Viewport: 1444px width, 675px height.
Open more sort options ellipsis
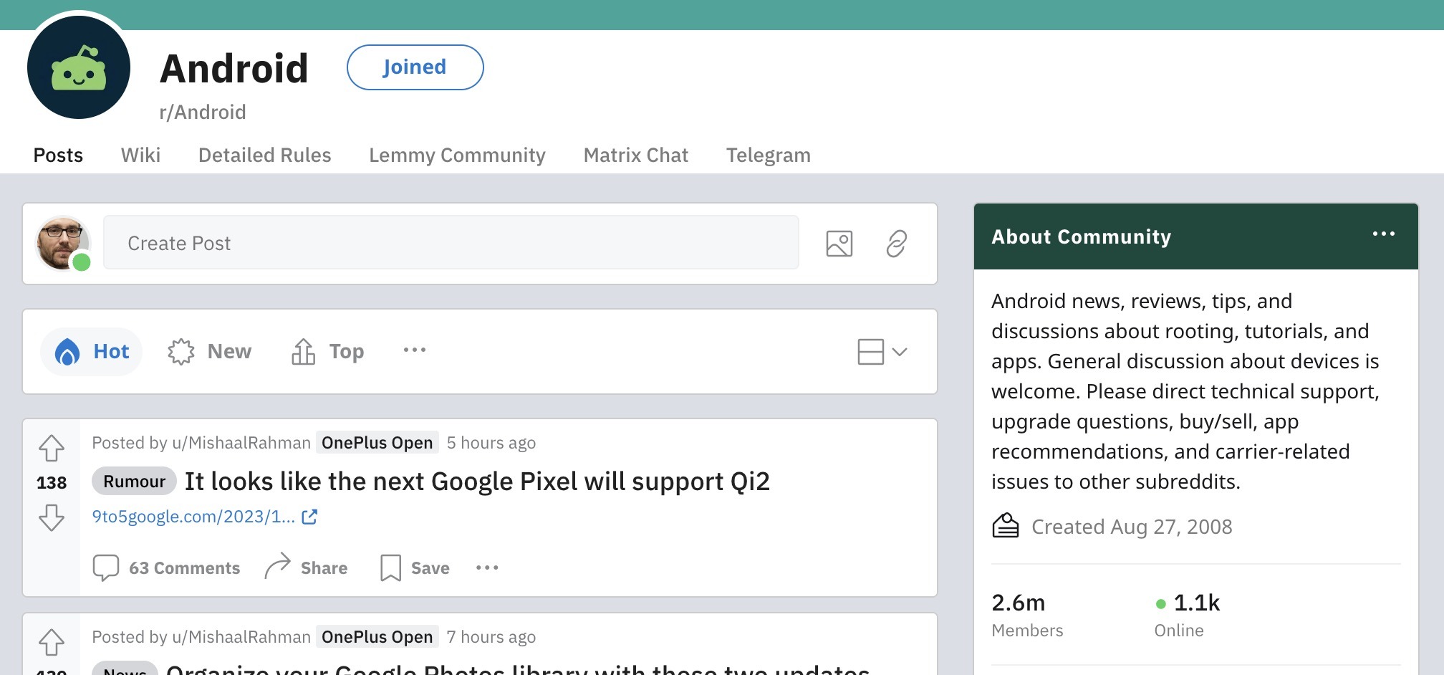pyautogui.click(x=414, y=350)
